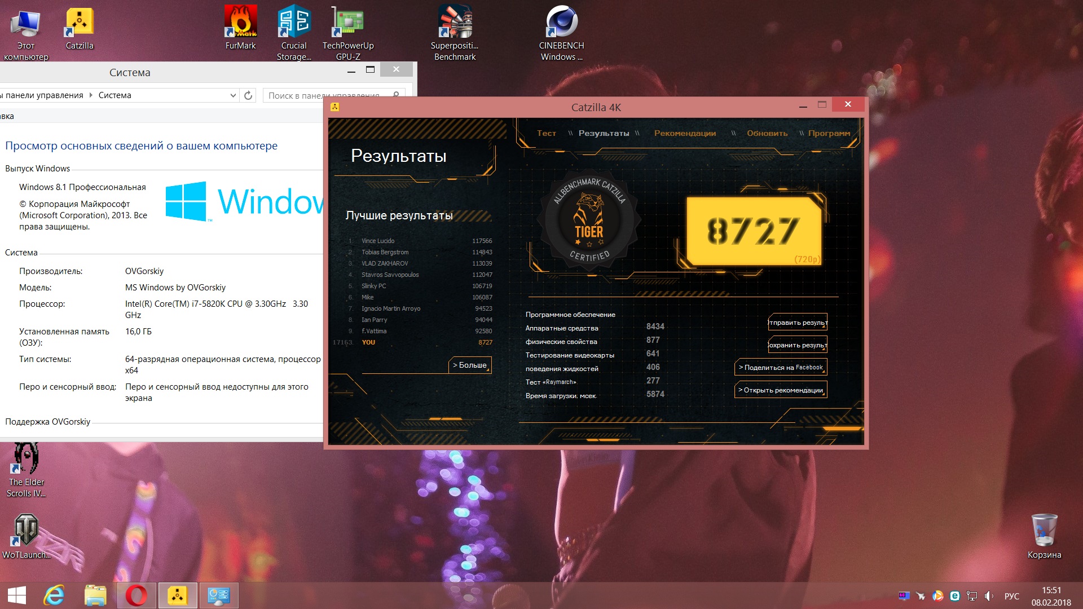
Task: Maximize the Система window
Action: click(370, 69)
